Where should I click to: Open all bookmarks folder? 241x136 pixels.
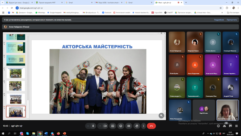[233, 12]
